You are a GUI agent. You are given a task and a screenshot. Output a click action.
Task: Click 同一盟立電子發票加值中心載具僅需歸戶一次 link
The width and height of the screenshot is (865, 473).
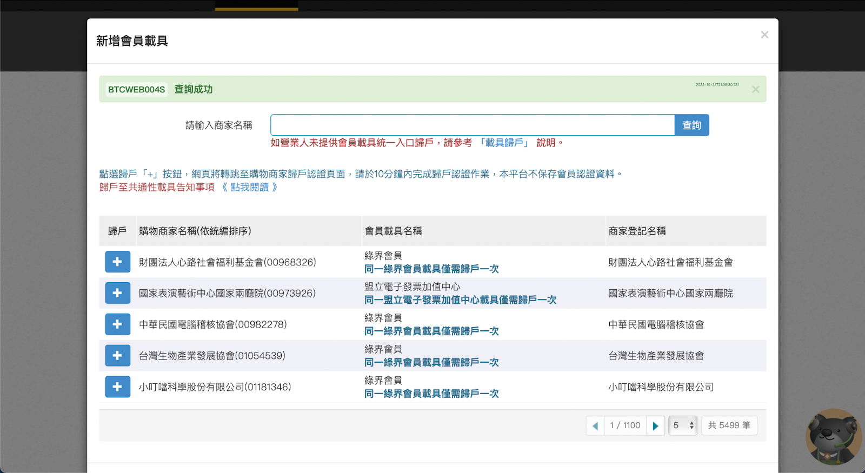[460, 300]
